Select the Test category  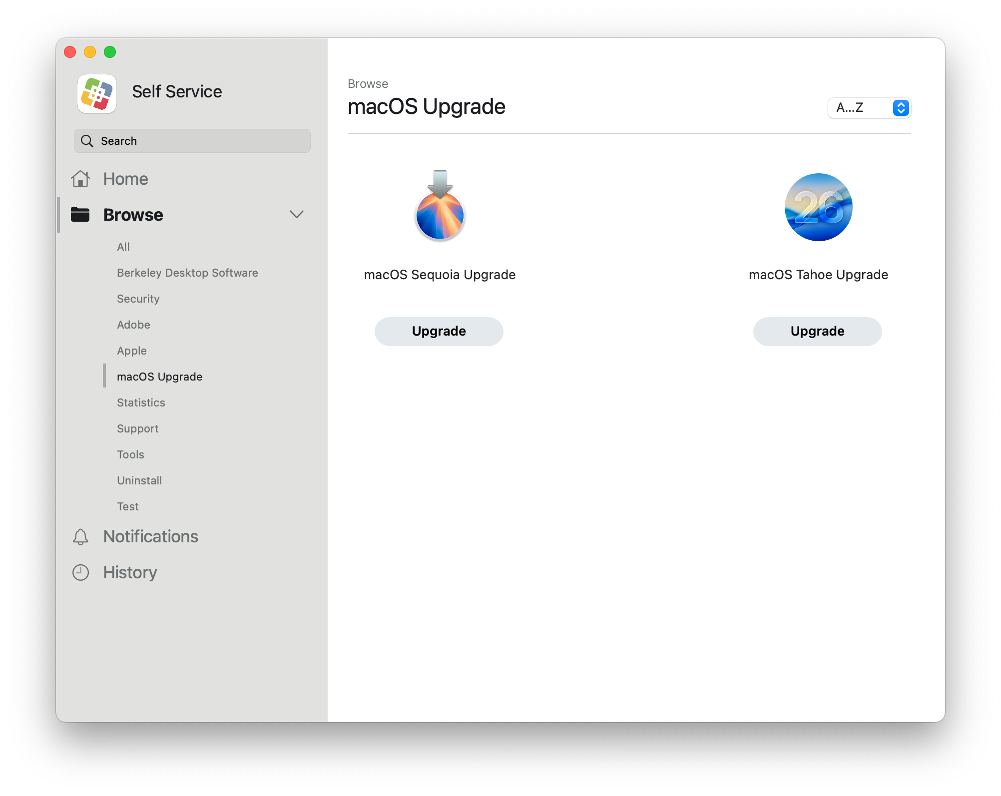(x=127, y=506)
